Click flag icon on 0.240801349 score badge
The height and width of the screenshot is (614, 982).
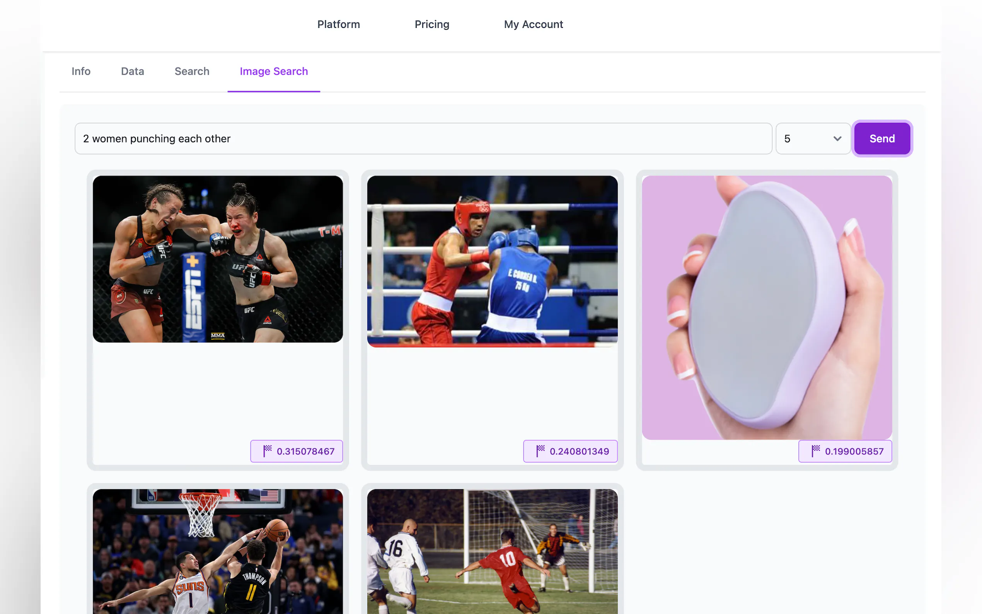(540, 451)
